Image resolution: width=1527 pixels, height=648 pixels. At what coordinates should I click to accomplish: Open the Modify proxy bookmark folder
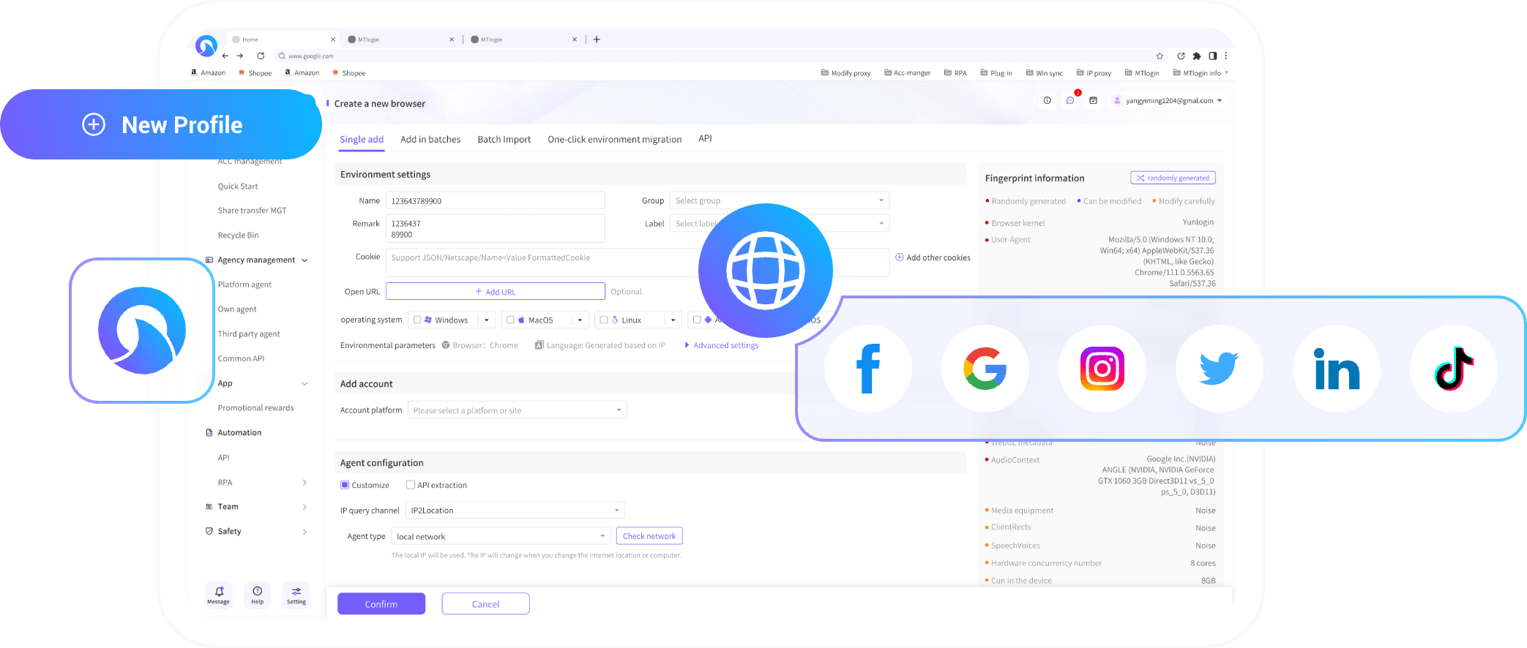pos(845,73)
